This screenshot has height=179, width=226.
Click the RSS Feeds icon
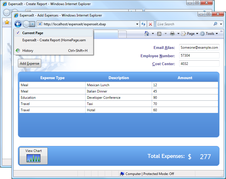159,34
